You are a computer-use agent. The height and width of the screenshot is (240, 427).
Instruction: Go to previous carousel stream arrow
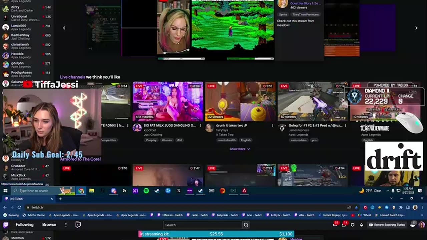point(64,28)
